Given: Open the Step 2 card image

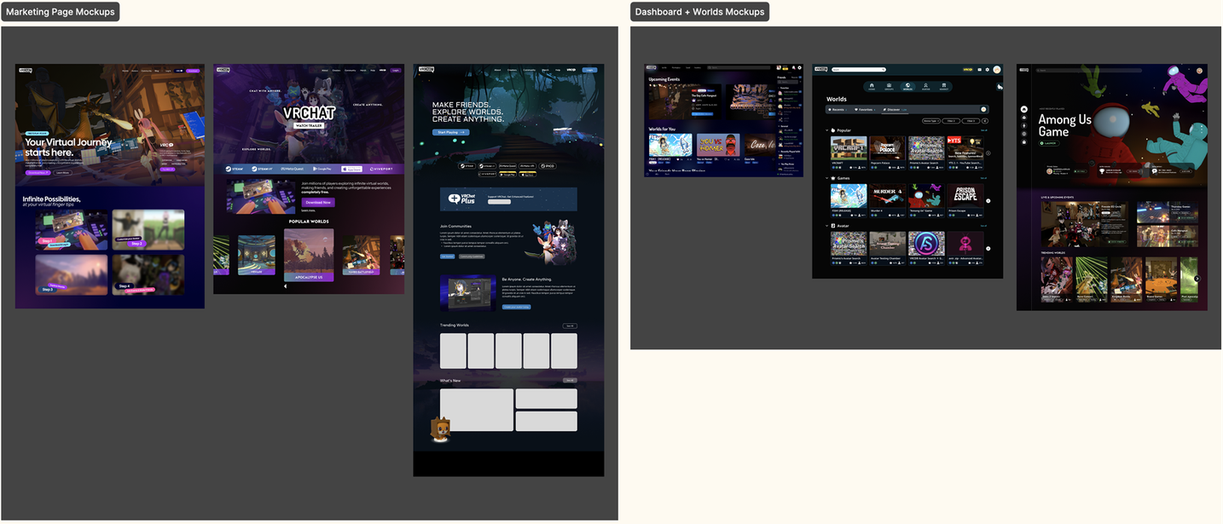Looking at the screenshot, I should coord(148,229).
